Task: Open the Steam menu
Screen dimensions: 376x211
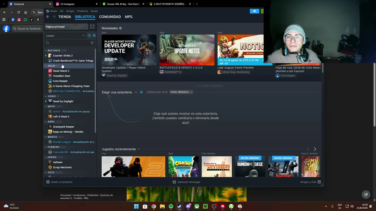Action: click(x=53, y=11)
